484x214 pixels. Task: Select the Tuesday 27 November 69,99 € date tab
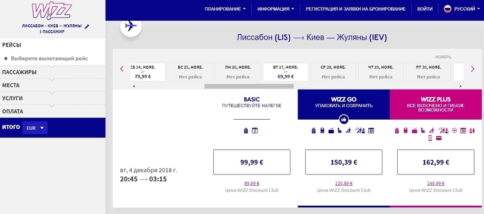pyautogui.click(x=286, y=72)
